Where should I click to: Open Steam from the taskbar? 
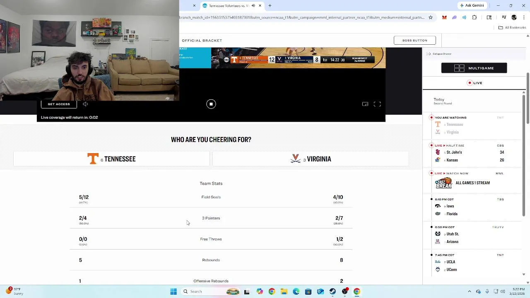(x=332, y=291)
